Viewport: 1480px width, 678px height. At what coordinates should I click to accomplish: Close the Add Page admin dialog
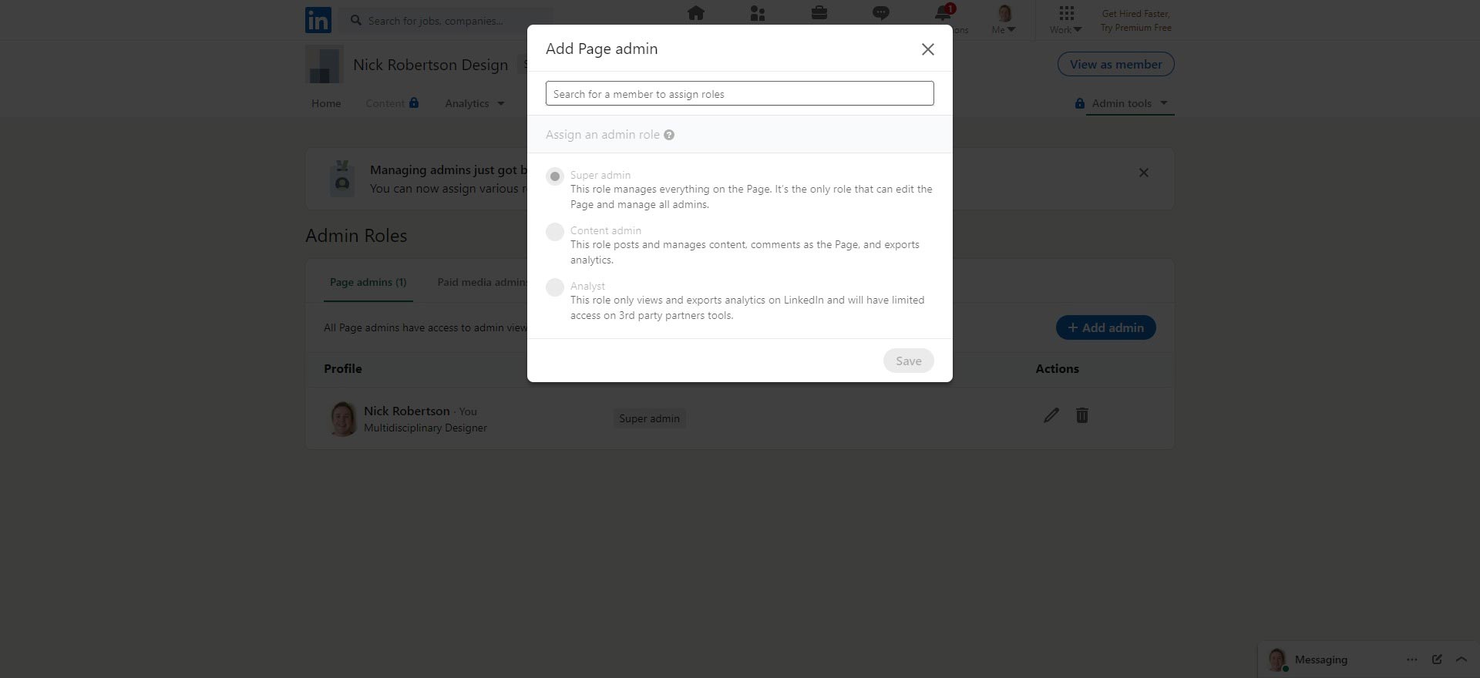pos(928,49)
